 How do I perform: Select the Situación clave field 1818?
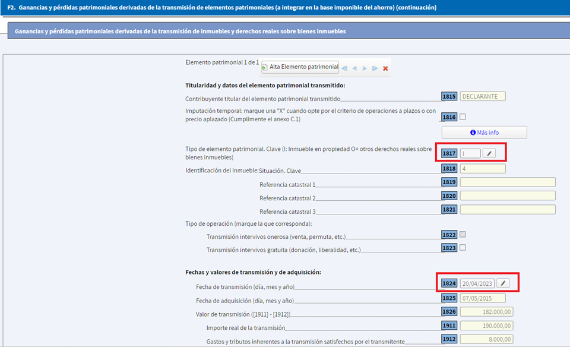click(483, 169)
